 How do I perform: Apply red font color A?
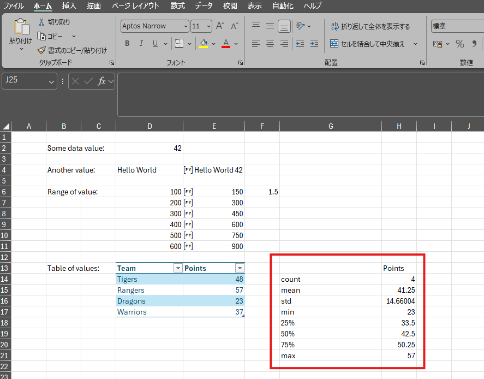point(226,44)
